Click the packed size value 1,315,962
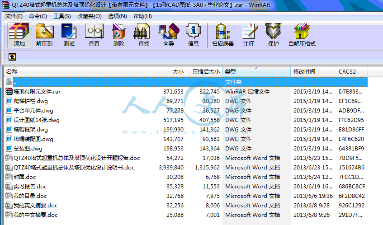 coord(207,168)
